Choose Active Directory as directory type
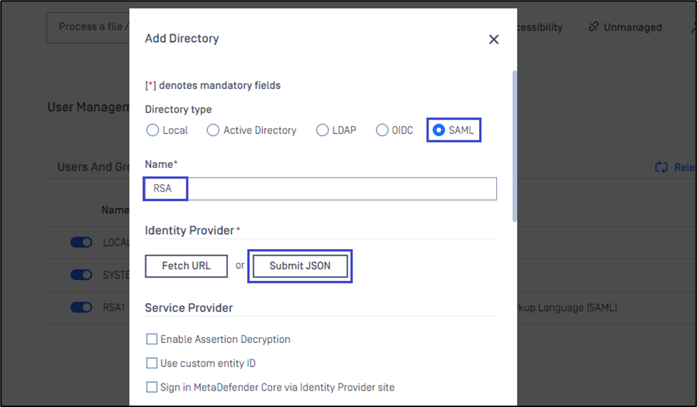Viewport: 697px width, 407px height. (214, 130)
